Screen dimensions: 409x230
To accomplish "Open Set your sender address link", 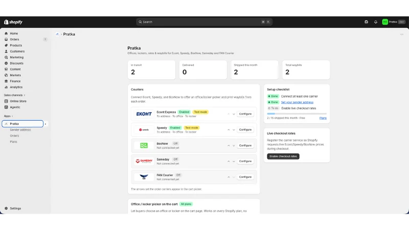I will click(297, 102).
